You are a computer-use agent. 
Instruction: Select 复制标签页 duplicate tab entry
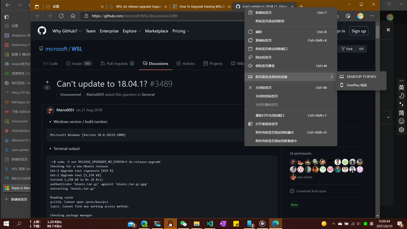291,40
